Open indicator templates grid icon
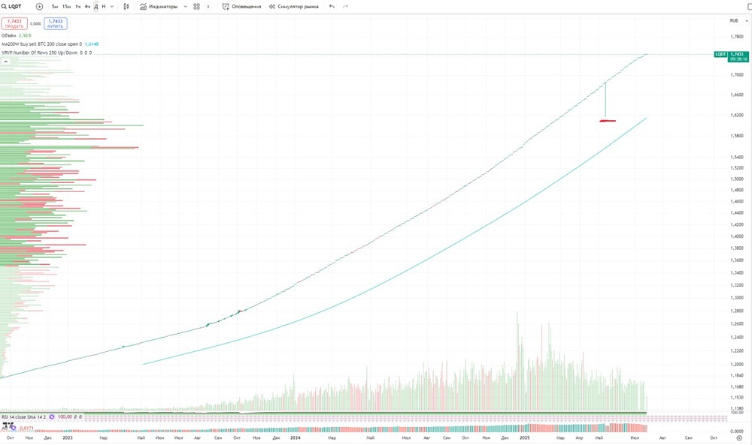 point(196,7)
